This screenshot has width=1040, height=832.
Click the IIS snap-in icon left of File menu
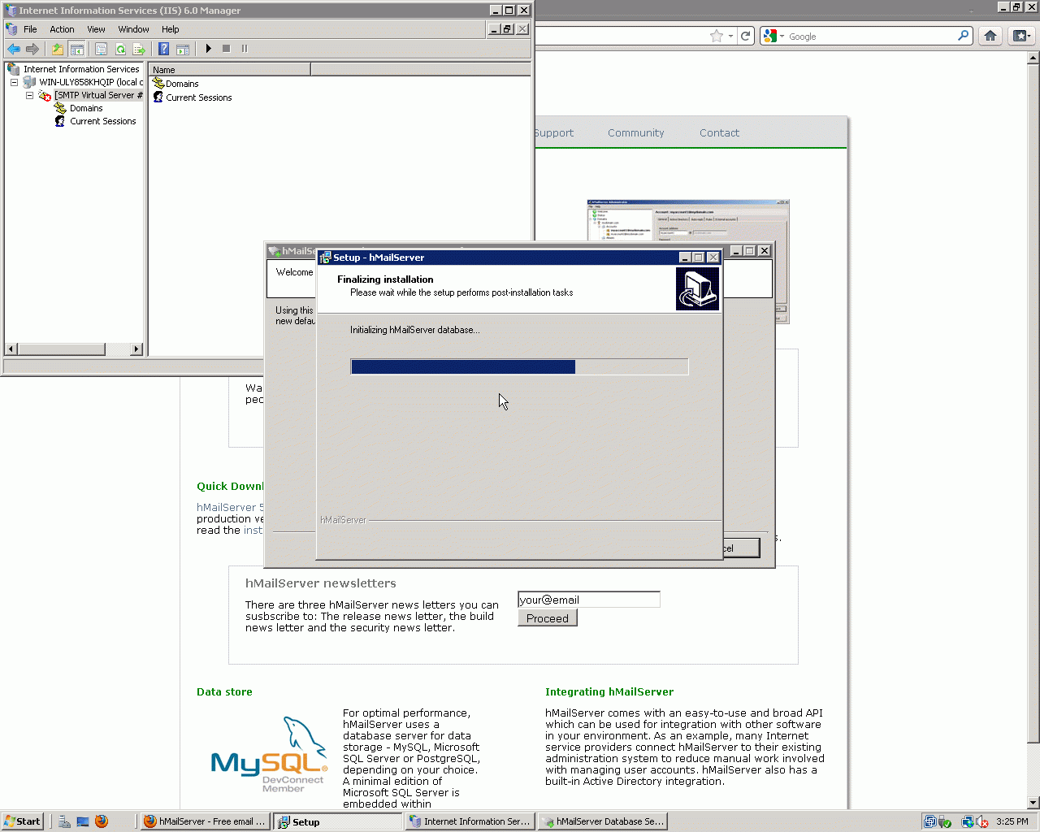[x=11, y=29]
